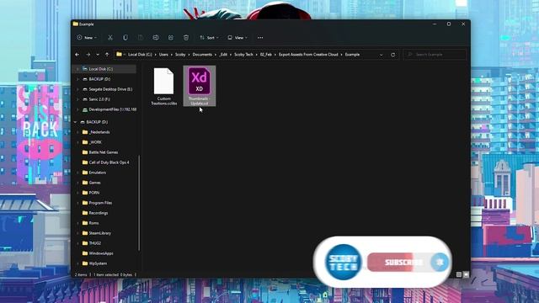Open the View dropdown
The height and width of the screenshot is (303, 539).
click(237, 38)
